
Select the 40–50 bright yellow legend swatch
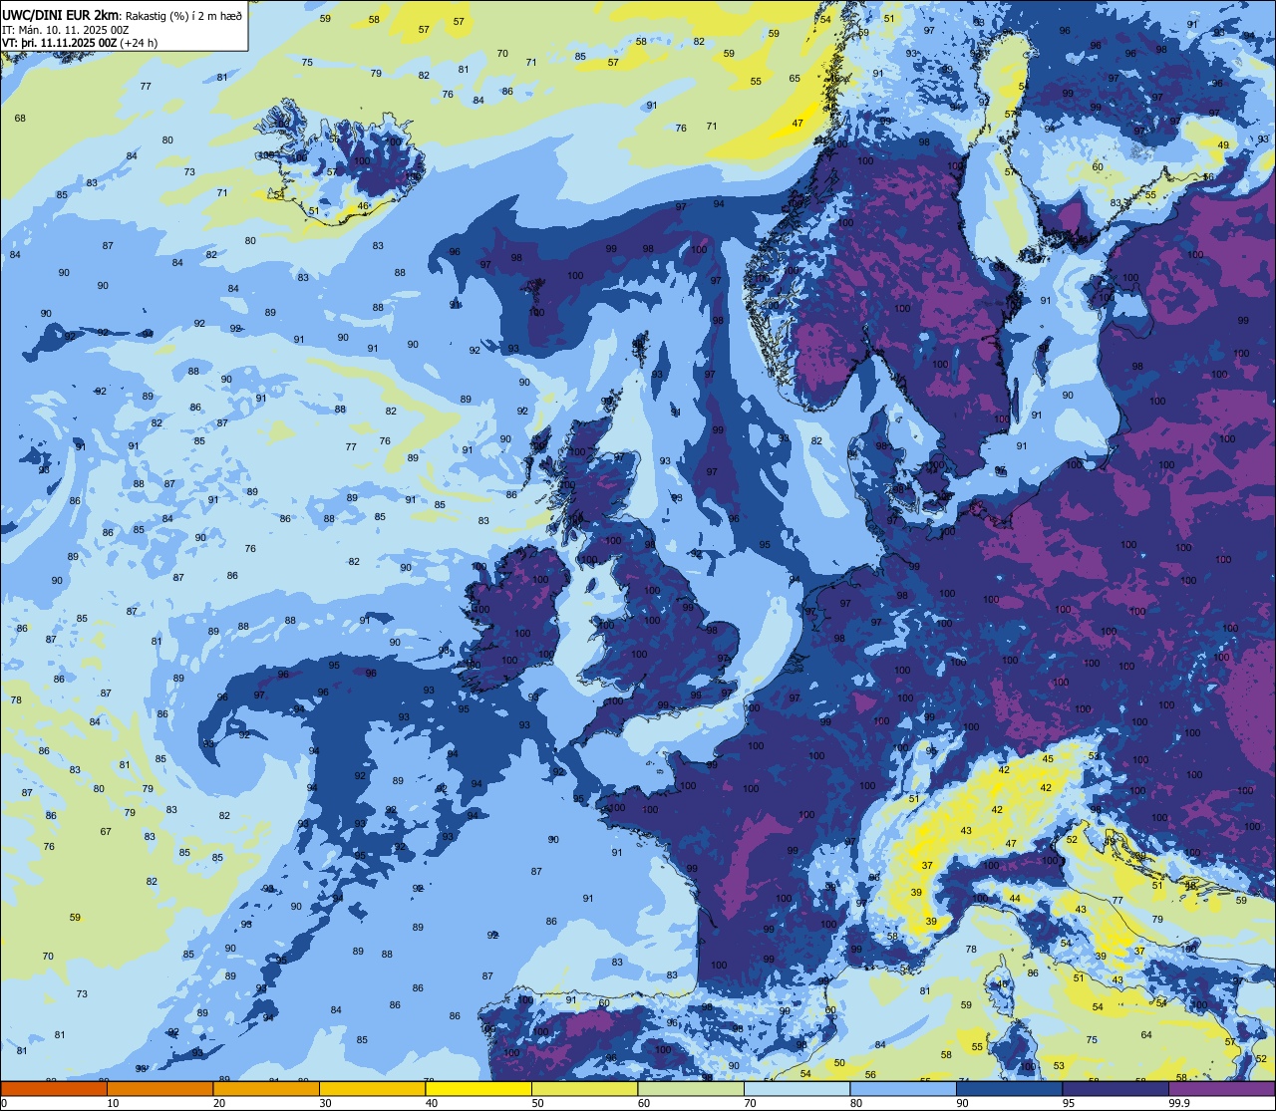(478, 1088)
